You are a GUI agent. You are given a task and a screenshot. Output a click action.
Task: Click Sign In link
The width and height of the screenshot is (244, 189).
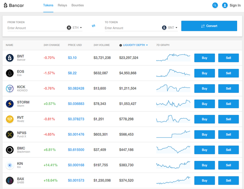click(235, 5)
